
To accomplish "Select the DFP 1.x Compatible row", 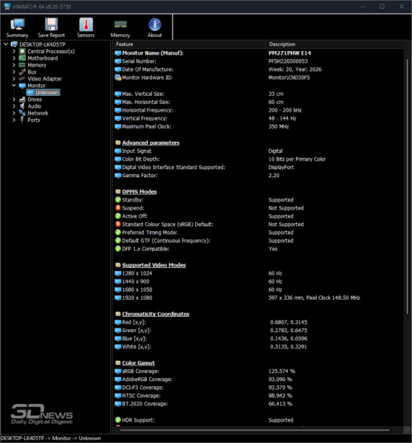I will click(x=258, y=249).
